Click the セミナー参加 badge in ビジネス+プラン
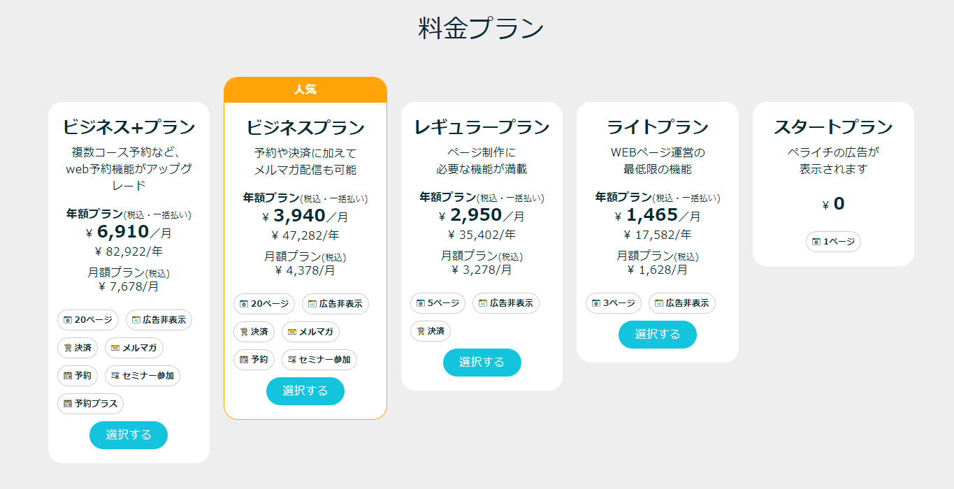This screenshot has width=954, height=489. (143, 376)
